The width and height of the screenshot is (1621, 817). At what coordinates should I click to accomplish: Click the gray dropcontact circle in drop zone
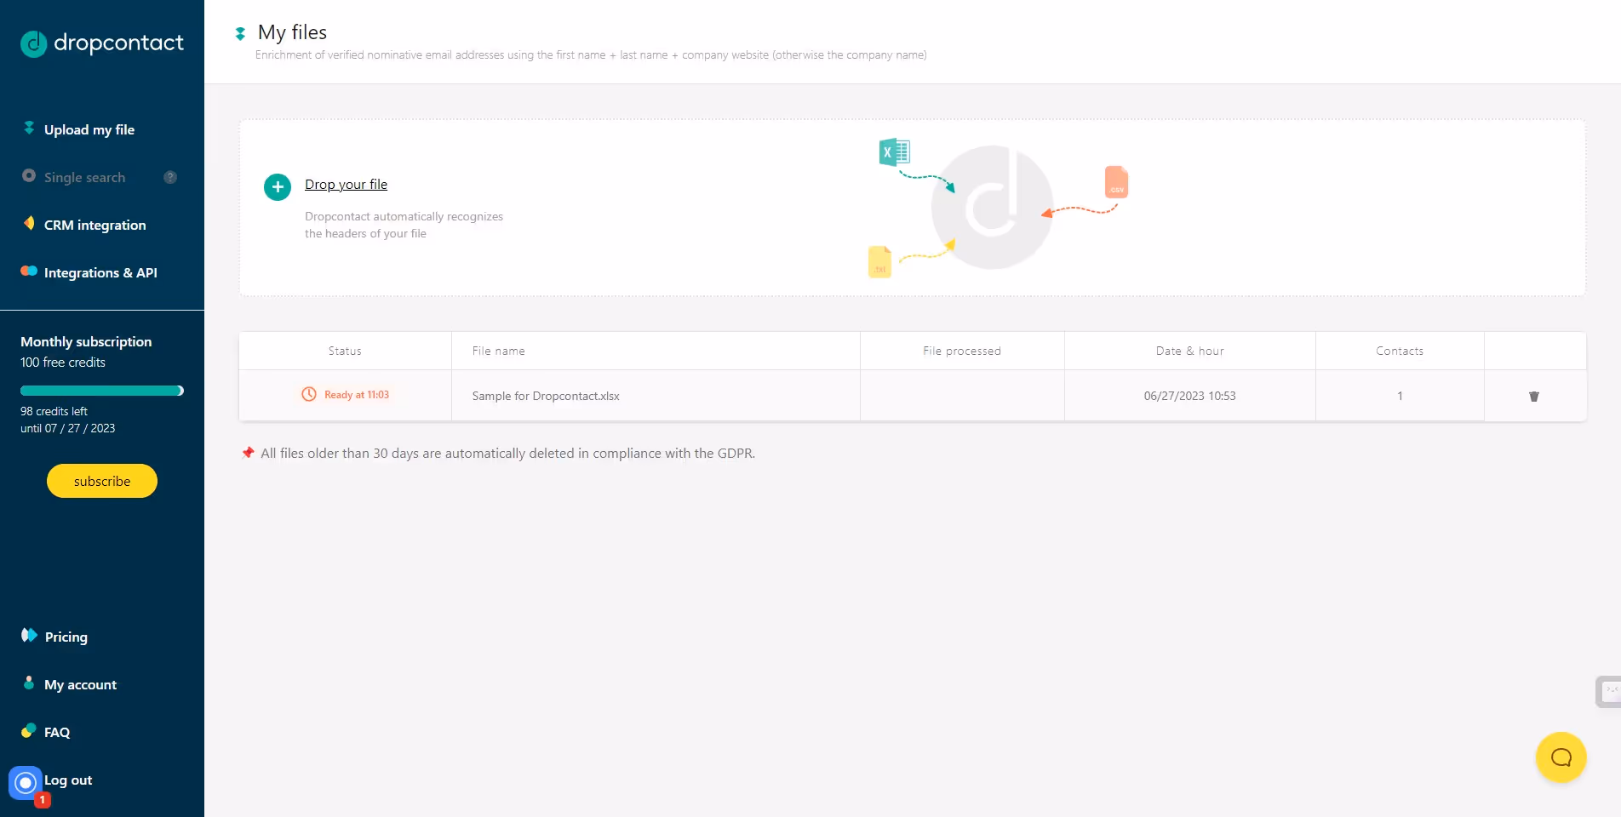(992, 208)
